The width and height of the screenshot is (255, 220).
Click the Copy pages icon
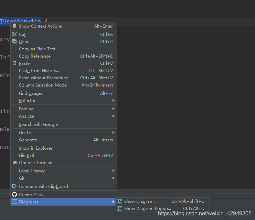14,41
